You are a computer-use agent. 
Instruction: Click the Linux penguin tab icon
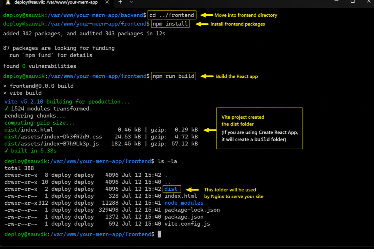pos(8,2)
